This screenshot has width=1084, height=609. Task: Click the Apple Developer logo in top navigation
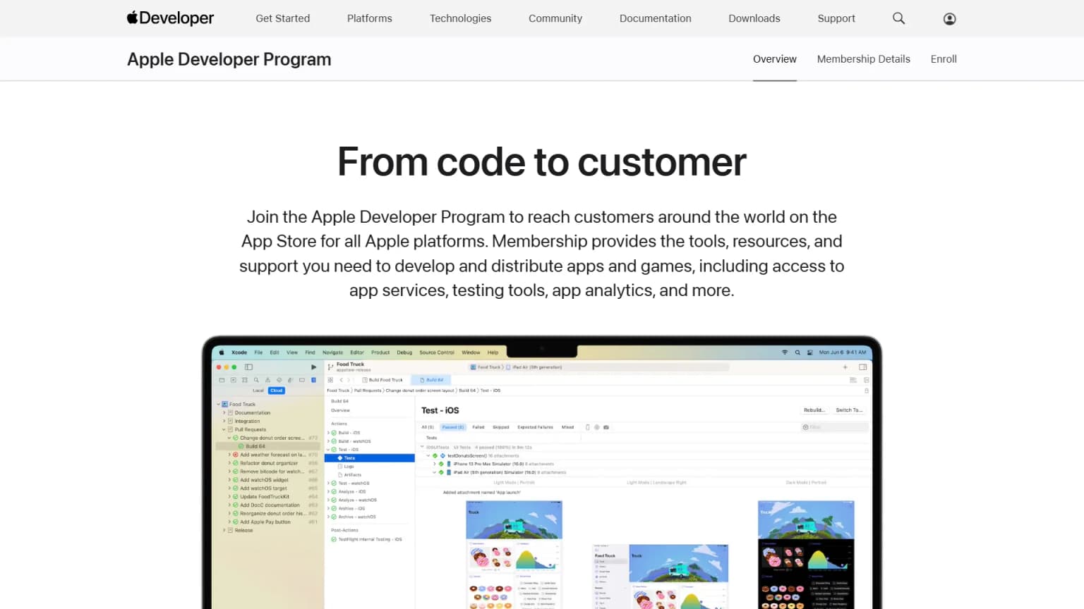tap(170, 18)
